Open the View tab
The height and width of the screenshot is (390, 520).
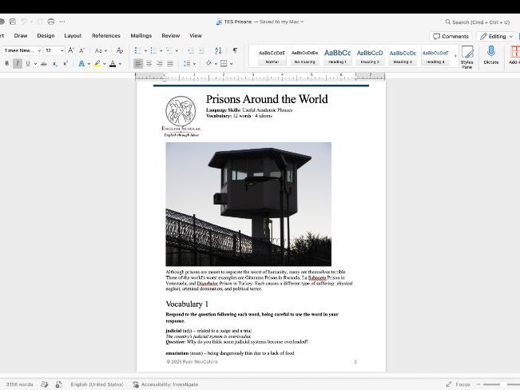pos(196,35)
